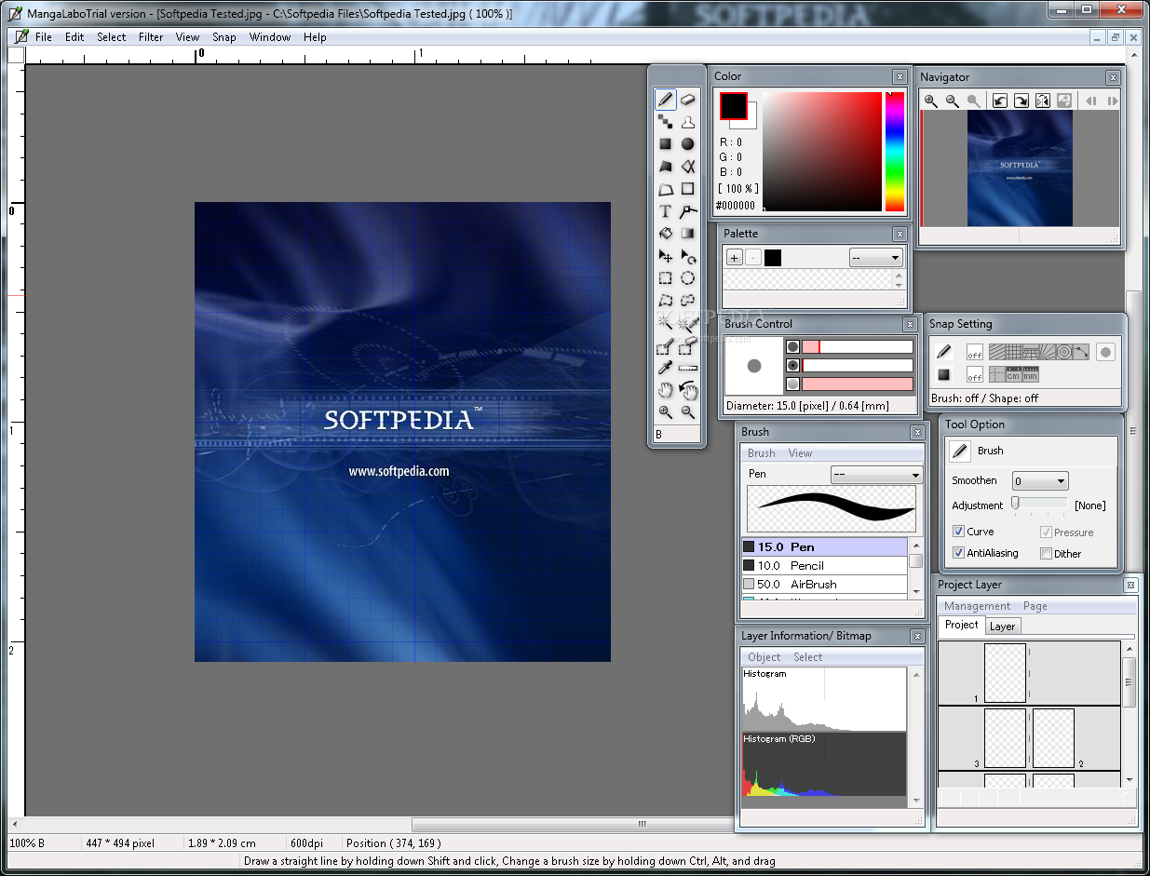Select the toolbox Zoom Out magnifier

688,412
